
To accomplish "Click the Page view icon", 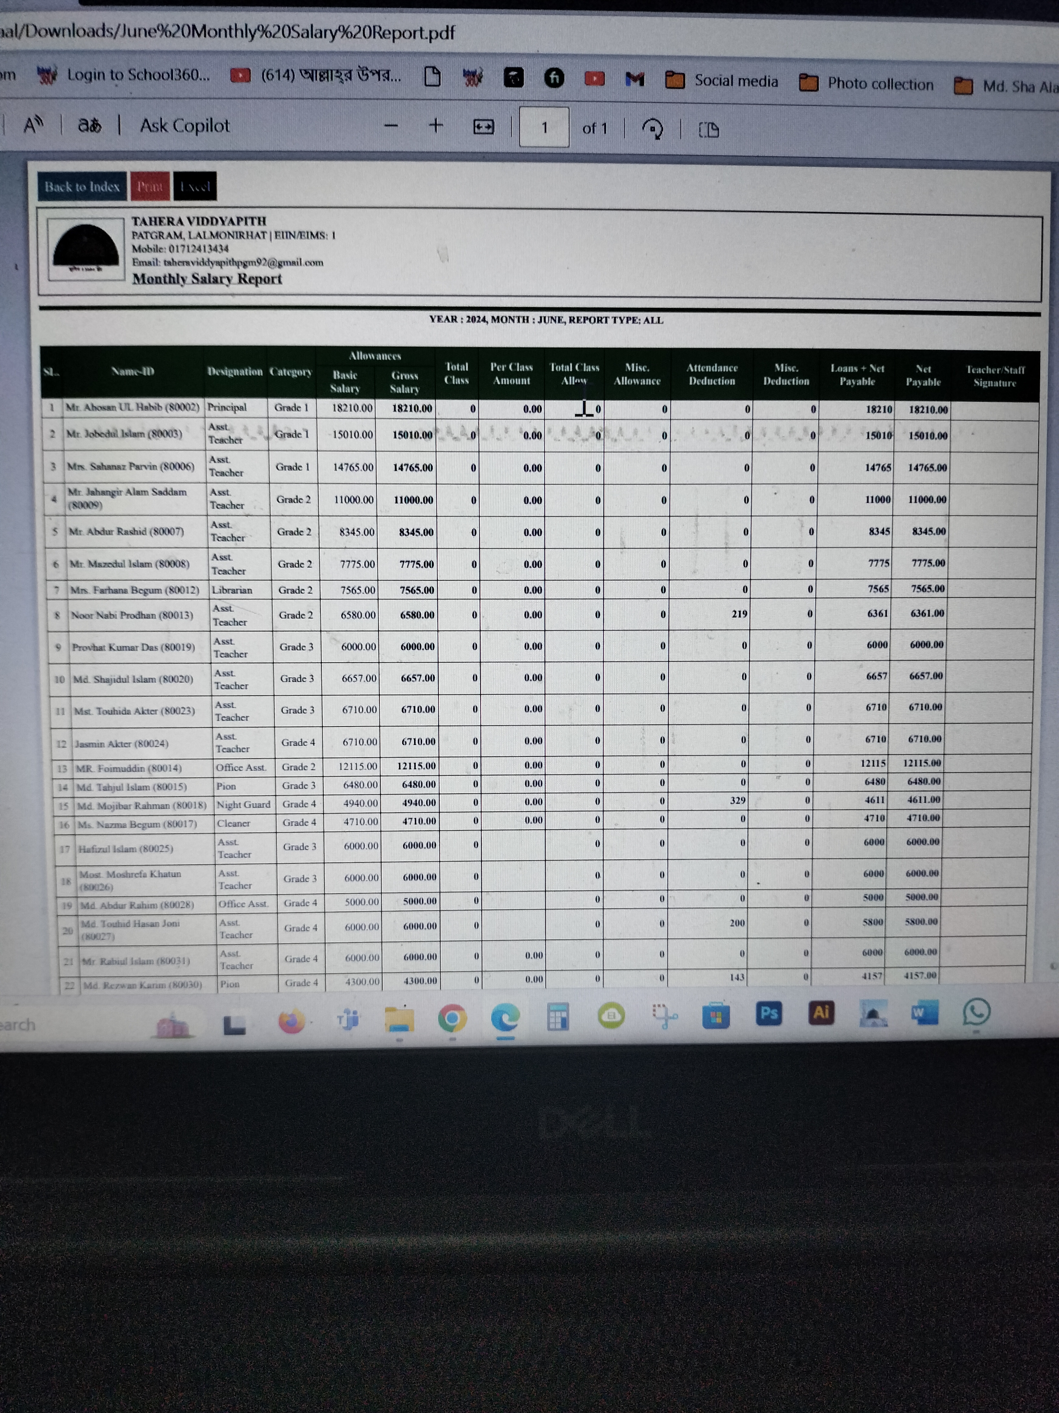I will [x=708, y=130].
